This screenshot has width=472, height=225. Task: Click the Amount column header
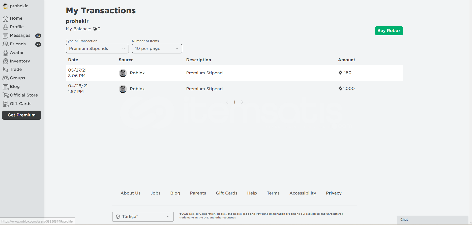(347, 60)
